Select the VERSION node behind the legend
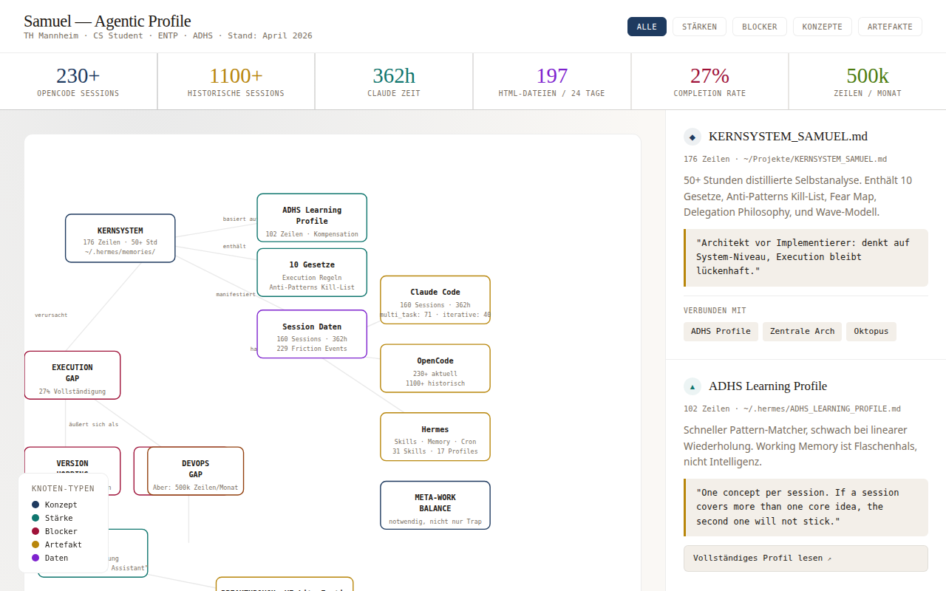 tap(72, 460)
